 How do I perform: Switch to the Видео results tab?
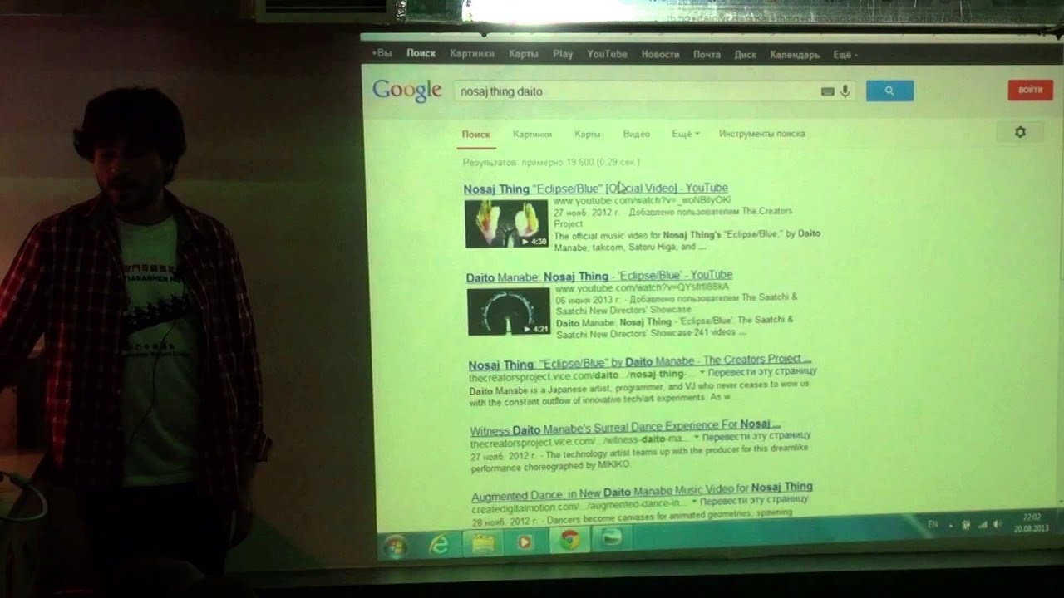click(636, 134)
